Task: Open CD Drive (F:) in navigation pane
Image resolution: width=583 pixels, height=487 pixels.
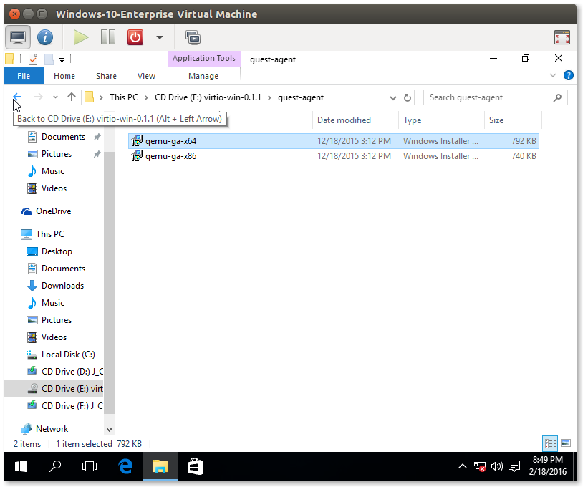Action: tap(72, 405)
